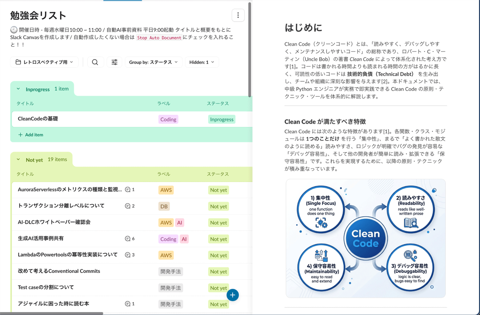Screen dimensions: 480x315
Task: Open Test caseの分割について item
Action: pos(46,287)
